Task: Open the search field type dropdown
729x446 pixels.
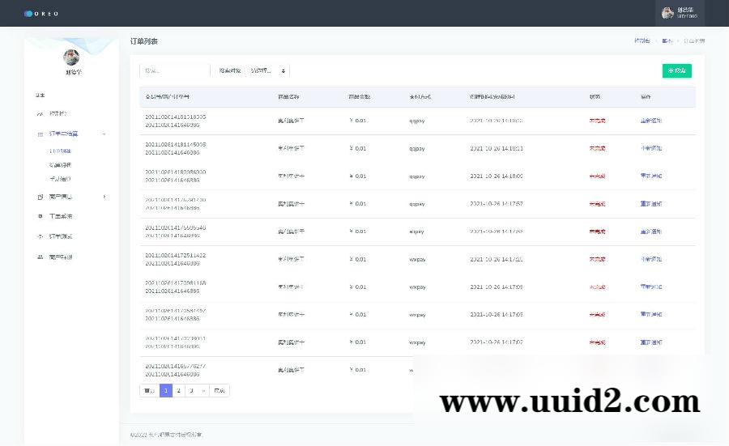Action: pos(268,70)
